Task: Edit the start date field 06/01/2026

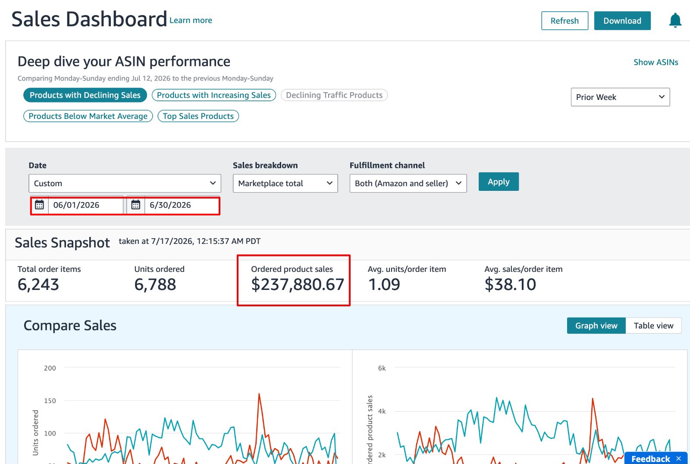Action: (x=85, y=205)
